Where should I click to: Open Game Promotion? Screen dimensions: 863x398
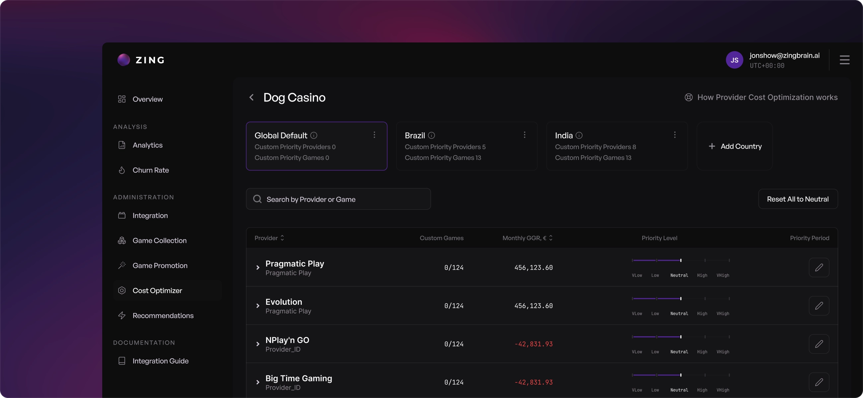point(160,265)
